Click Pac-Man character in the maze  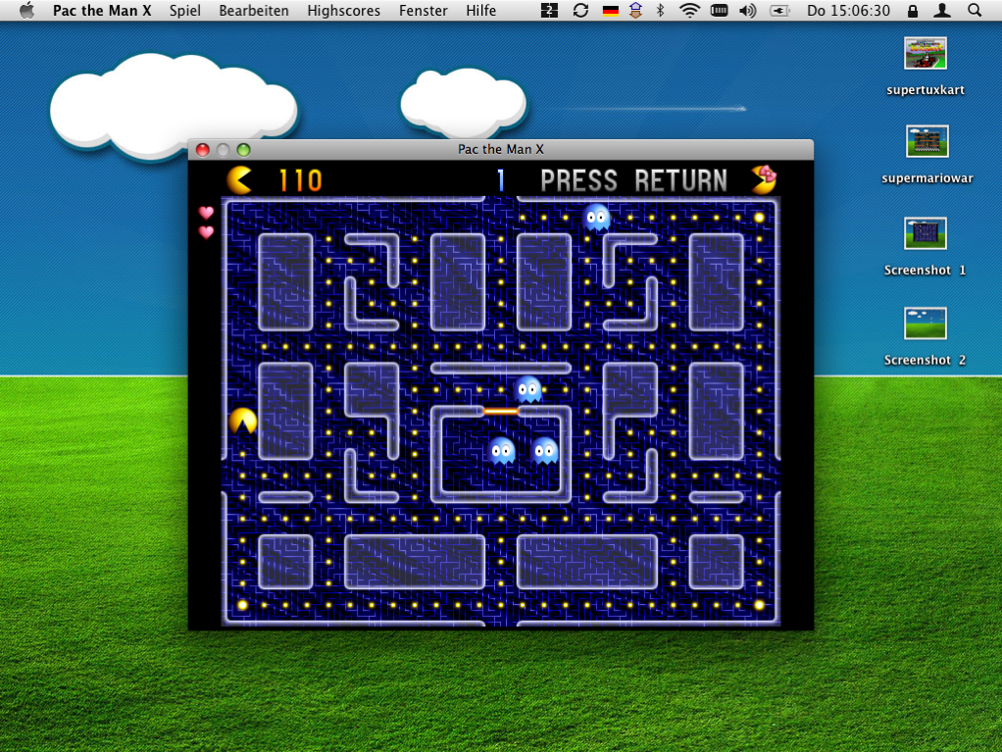click(243, 421)
